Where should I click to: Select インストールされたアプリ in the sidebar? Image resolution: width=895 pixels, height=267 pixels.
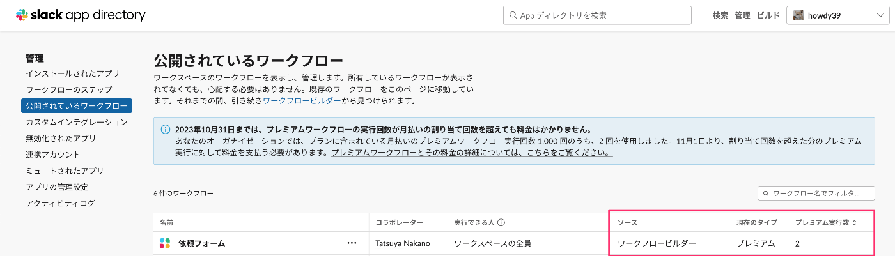point(72,73)
